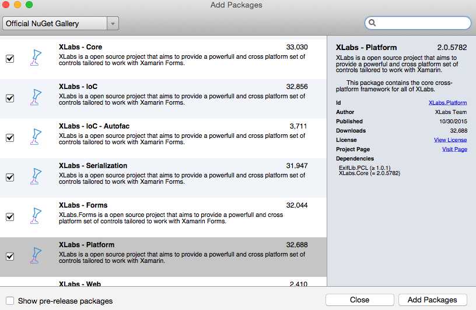
Task: Toggle the XLabs - IoC - Autofac checkbox
Action: tap(10, 138)
